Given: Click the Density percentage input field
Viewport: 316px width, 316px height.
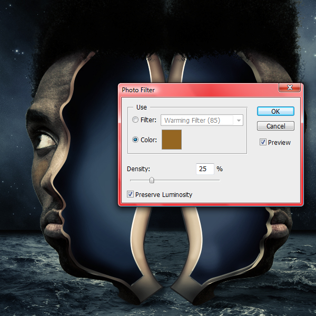Looking at the screenshot, I should [x=205, y=169].
